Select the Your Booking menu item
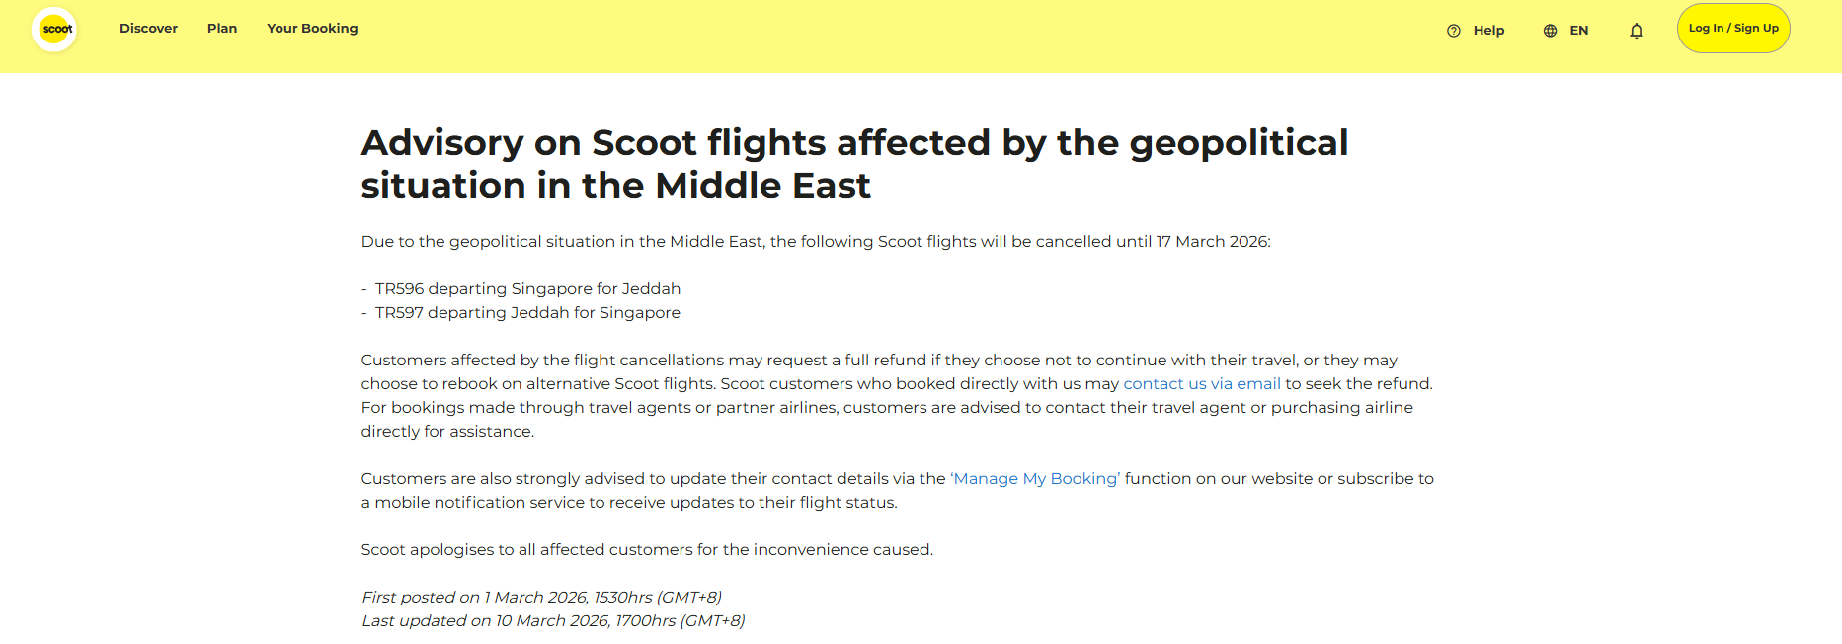This screenshot has width=1842, height=644. [312, 29]
